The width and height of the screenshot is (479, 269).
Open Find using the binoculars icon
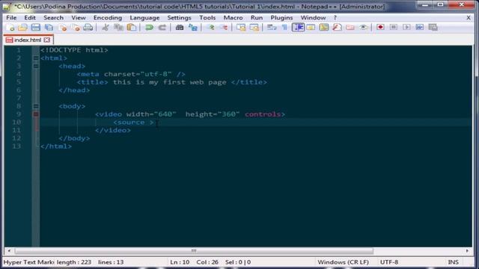point(180,28)
